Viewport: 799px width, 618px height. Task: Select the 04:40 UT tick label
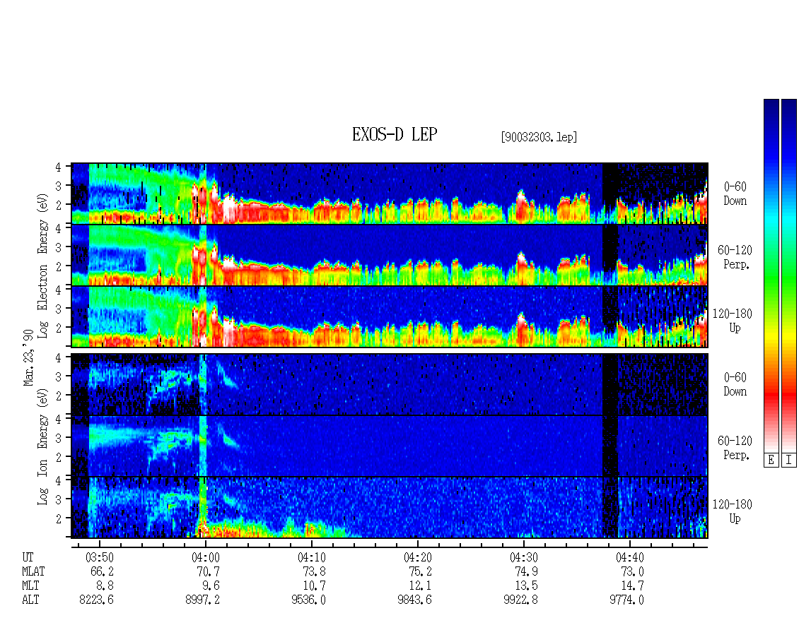(630, 557)
